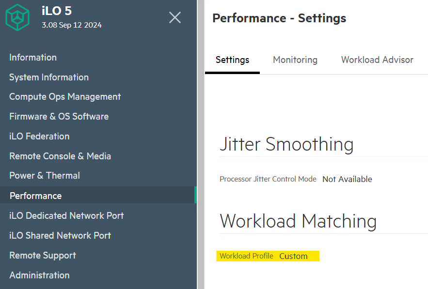Close the navigation menu with X icon
The image size is (428, 289).
174,18
